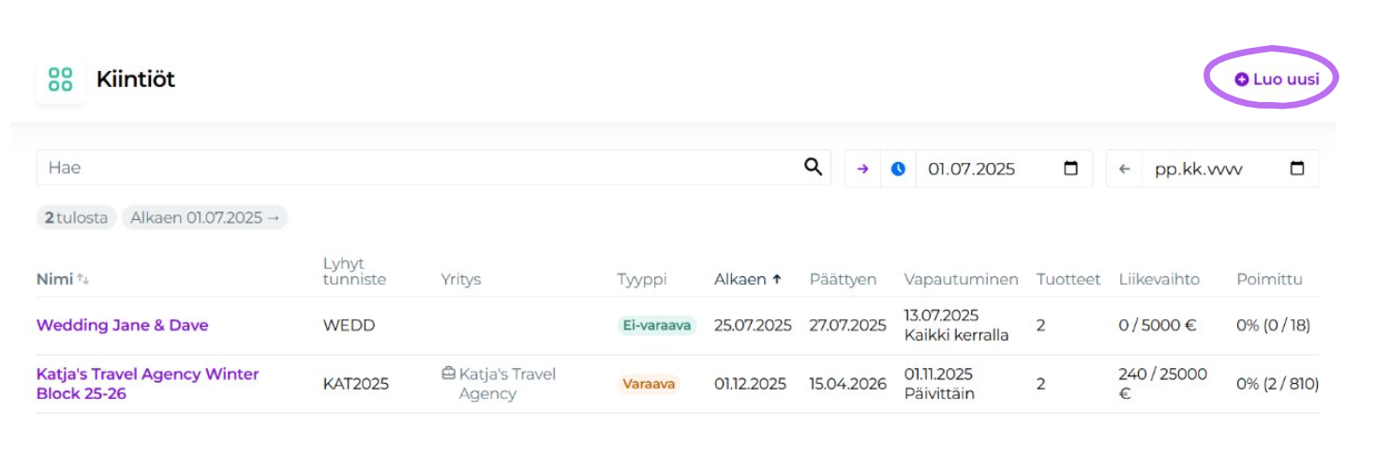This screenshot has width=1390, height=470.
Task: Click the left arrow before end date
Action: (x=1125, y=169)
